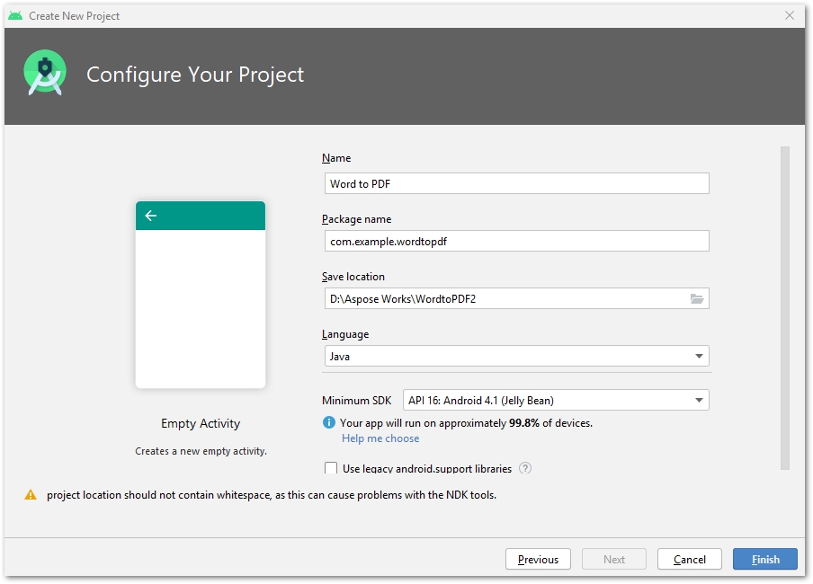The image size is (813, 584).
Task: Click the Package name input field
Action: [516, 241]
